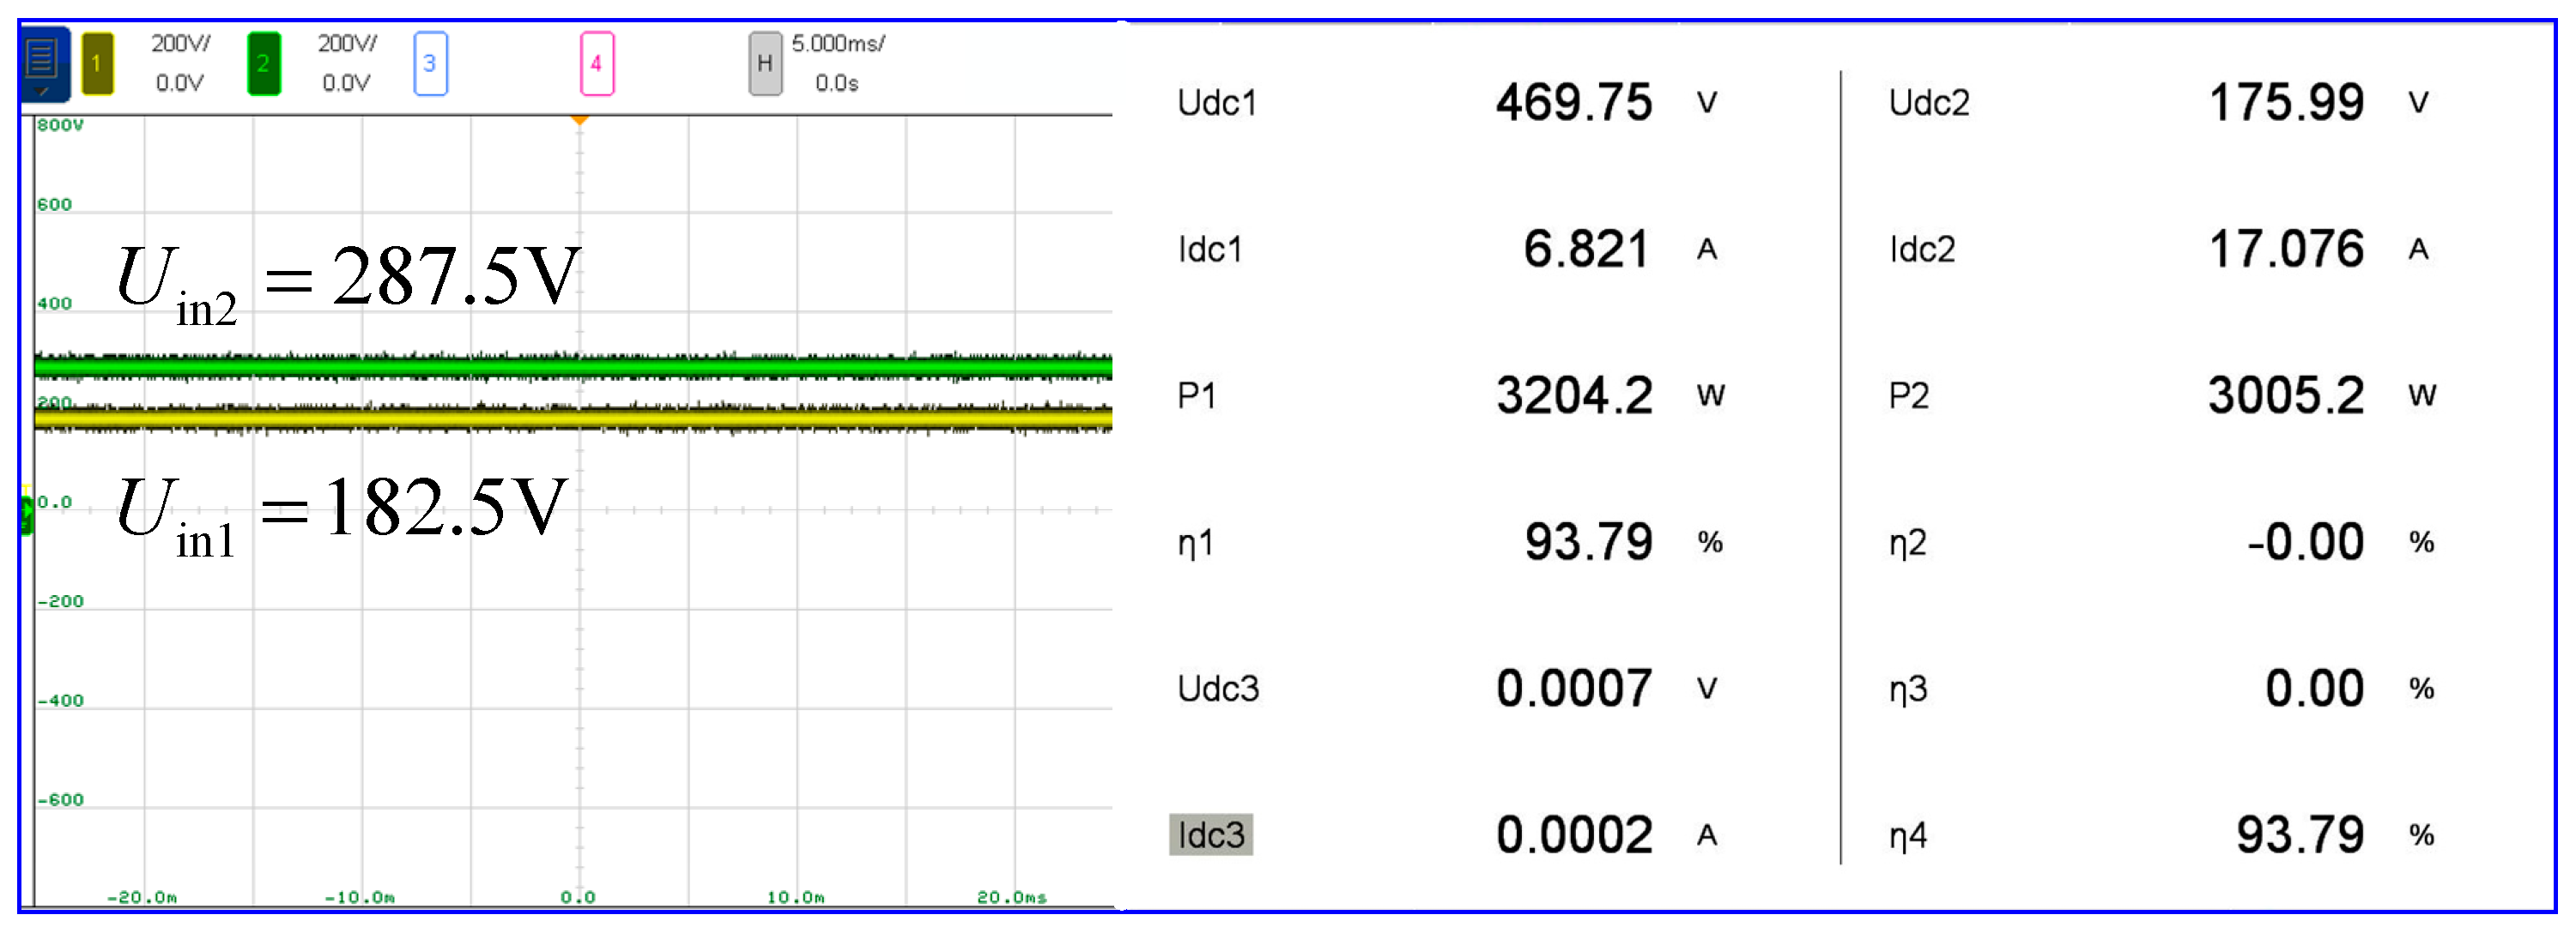
Task: Click channel 1 0.0V offset value
Action: coord(180,83)
